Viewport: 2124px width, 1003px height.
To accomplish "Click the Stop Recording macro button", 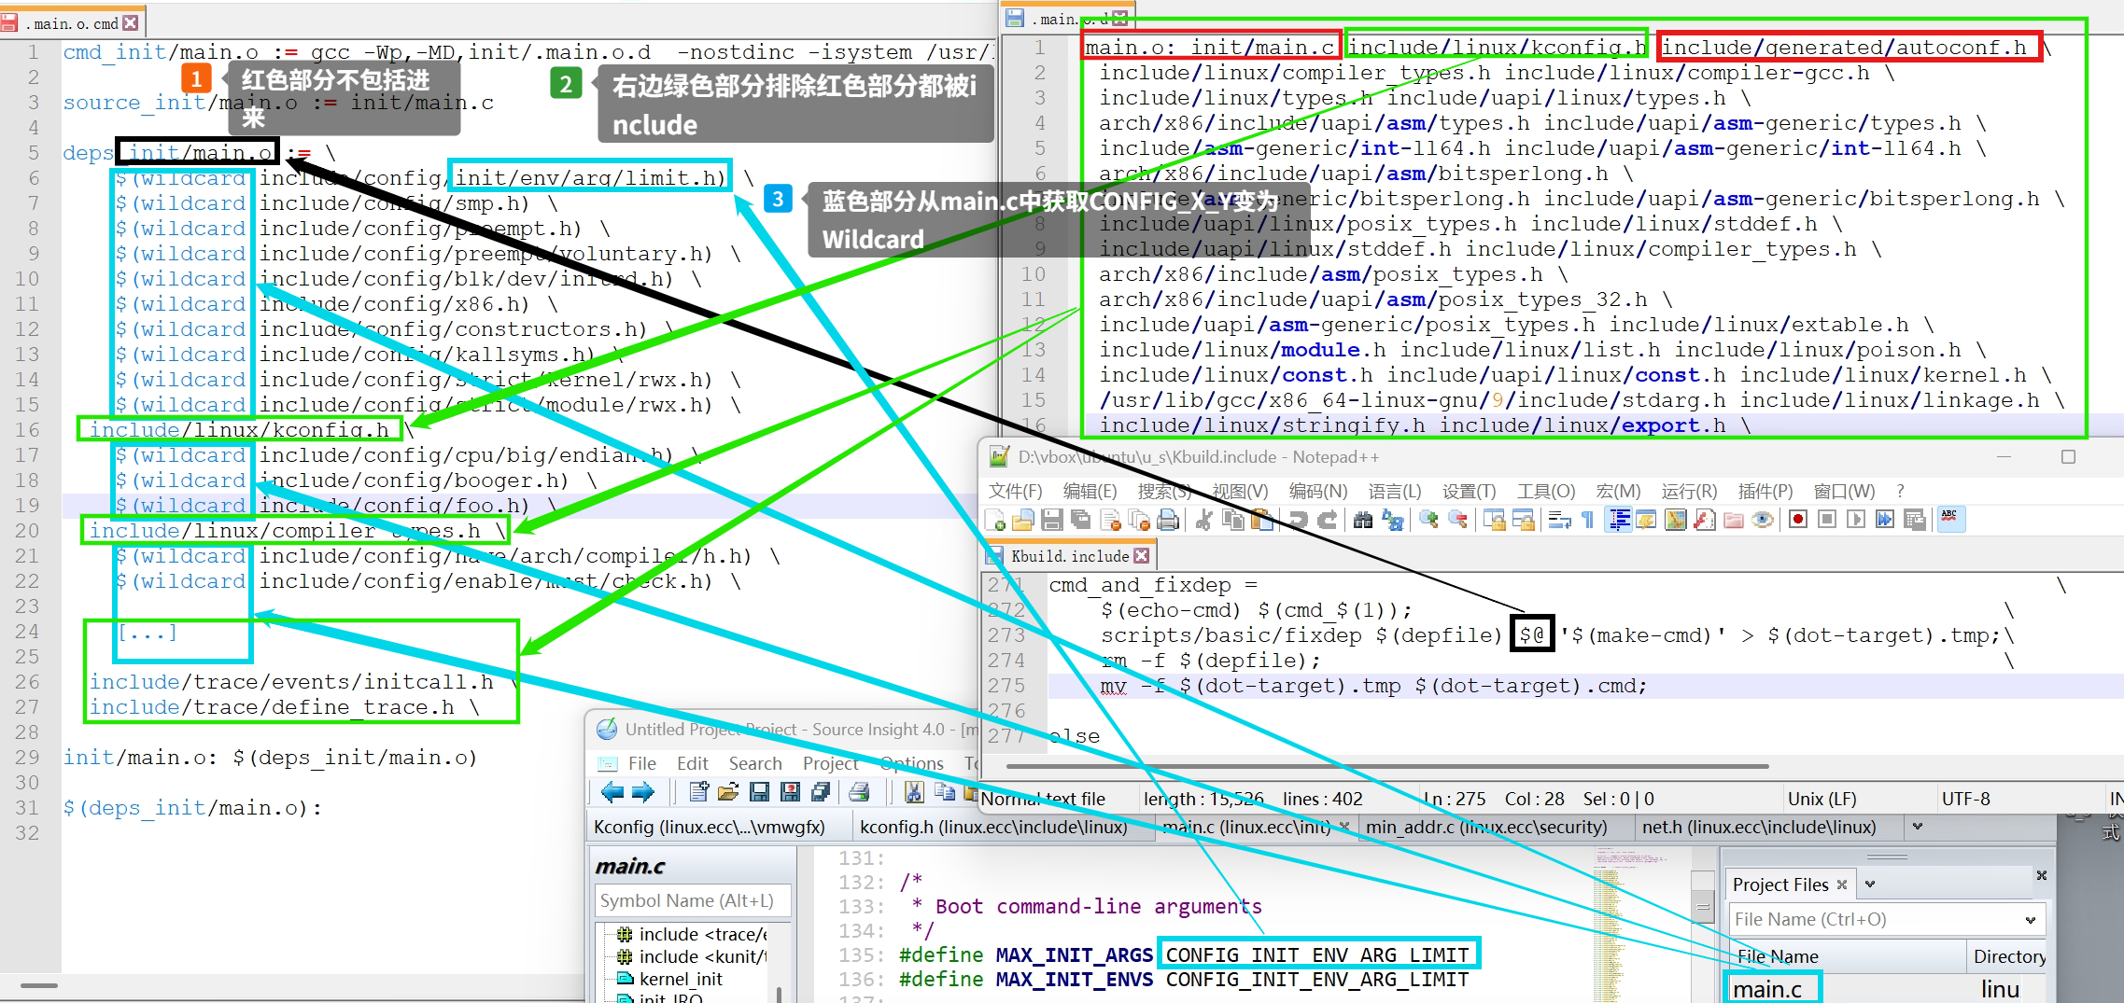I will coord(1827,520).
